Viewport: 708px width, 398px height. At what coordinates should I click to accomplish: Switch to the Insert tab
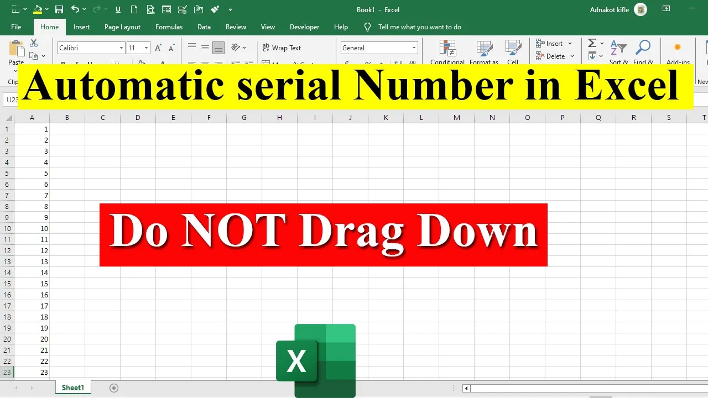[x=81, y=27]
